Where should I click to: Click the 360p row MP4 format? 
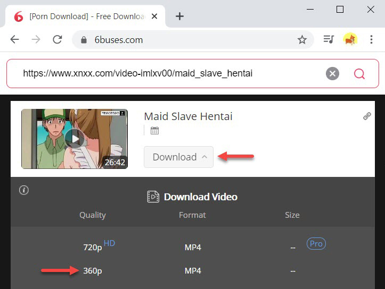click(193, 270)
